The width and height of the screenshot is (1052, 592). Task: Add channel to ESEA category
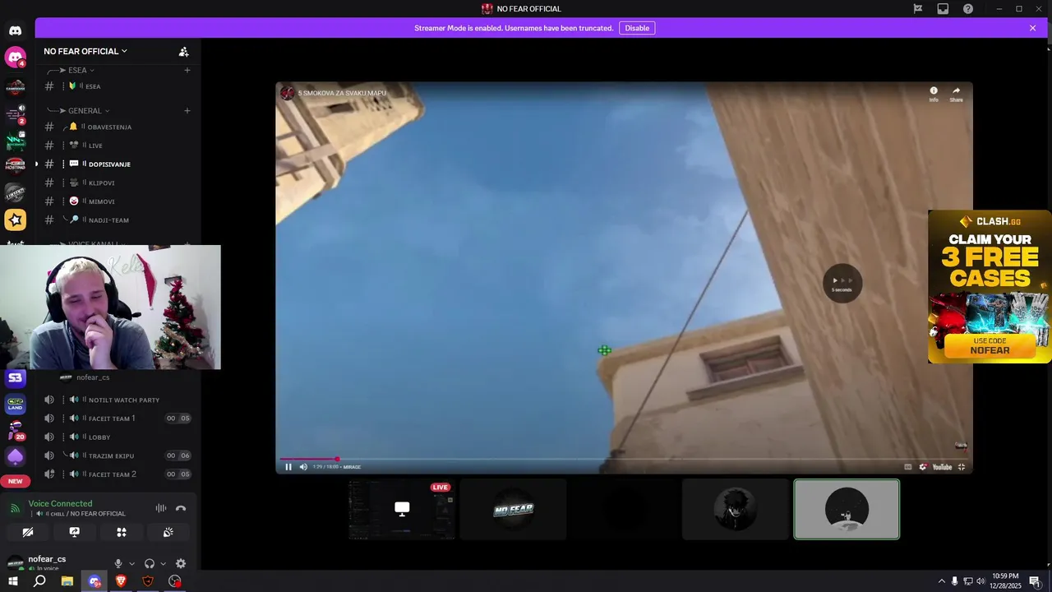(x=187, y=70)
